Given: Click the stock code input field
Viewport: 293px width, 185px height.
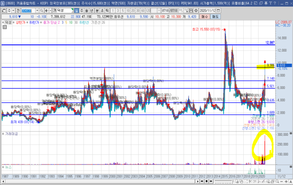Looking at the screenshot, I should [28, 11].
